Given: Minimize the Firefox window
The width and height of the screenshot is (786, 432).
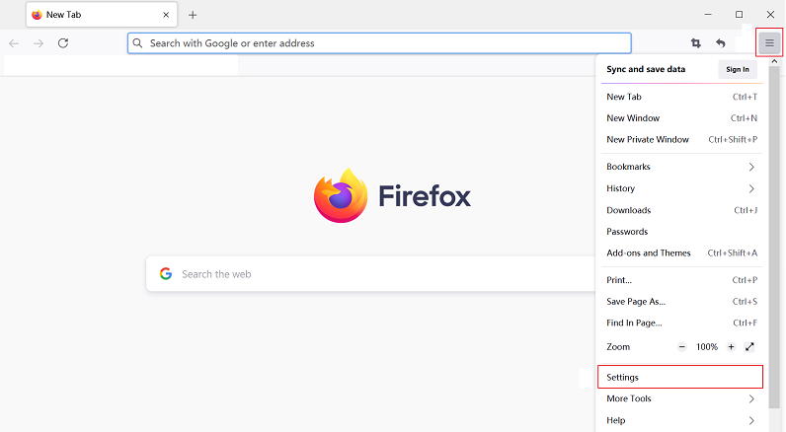Looking at the screenshot, I should [x=708, y=15].
